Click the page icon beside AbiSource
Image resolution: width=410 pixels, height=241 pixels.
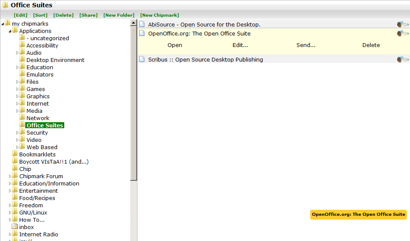point(142,24)
